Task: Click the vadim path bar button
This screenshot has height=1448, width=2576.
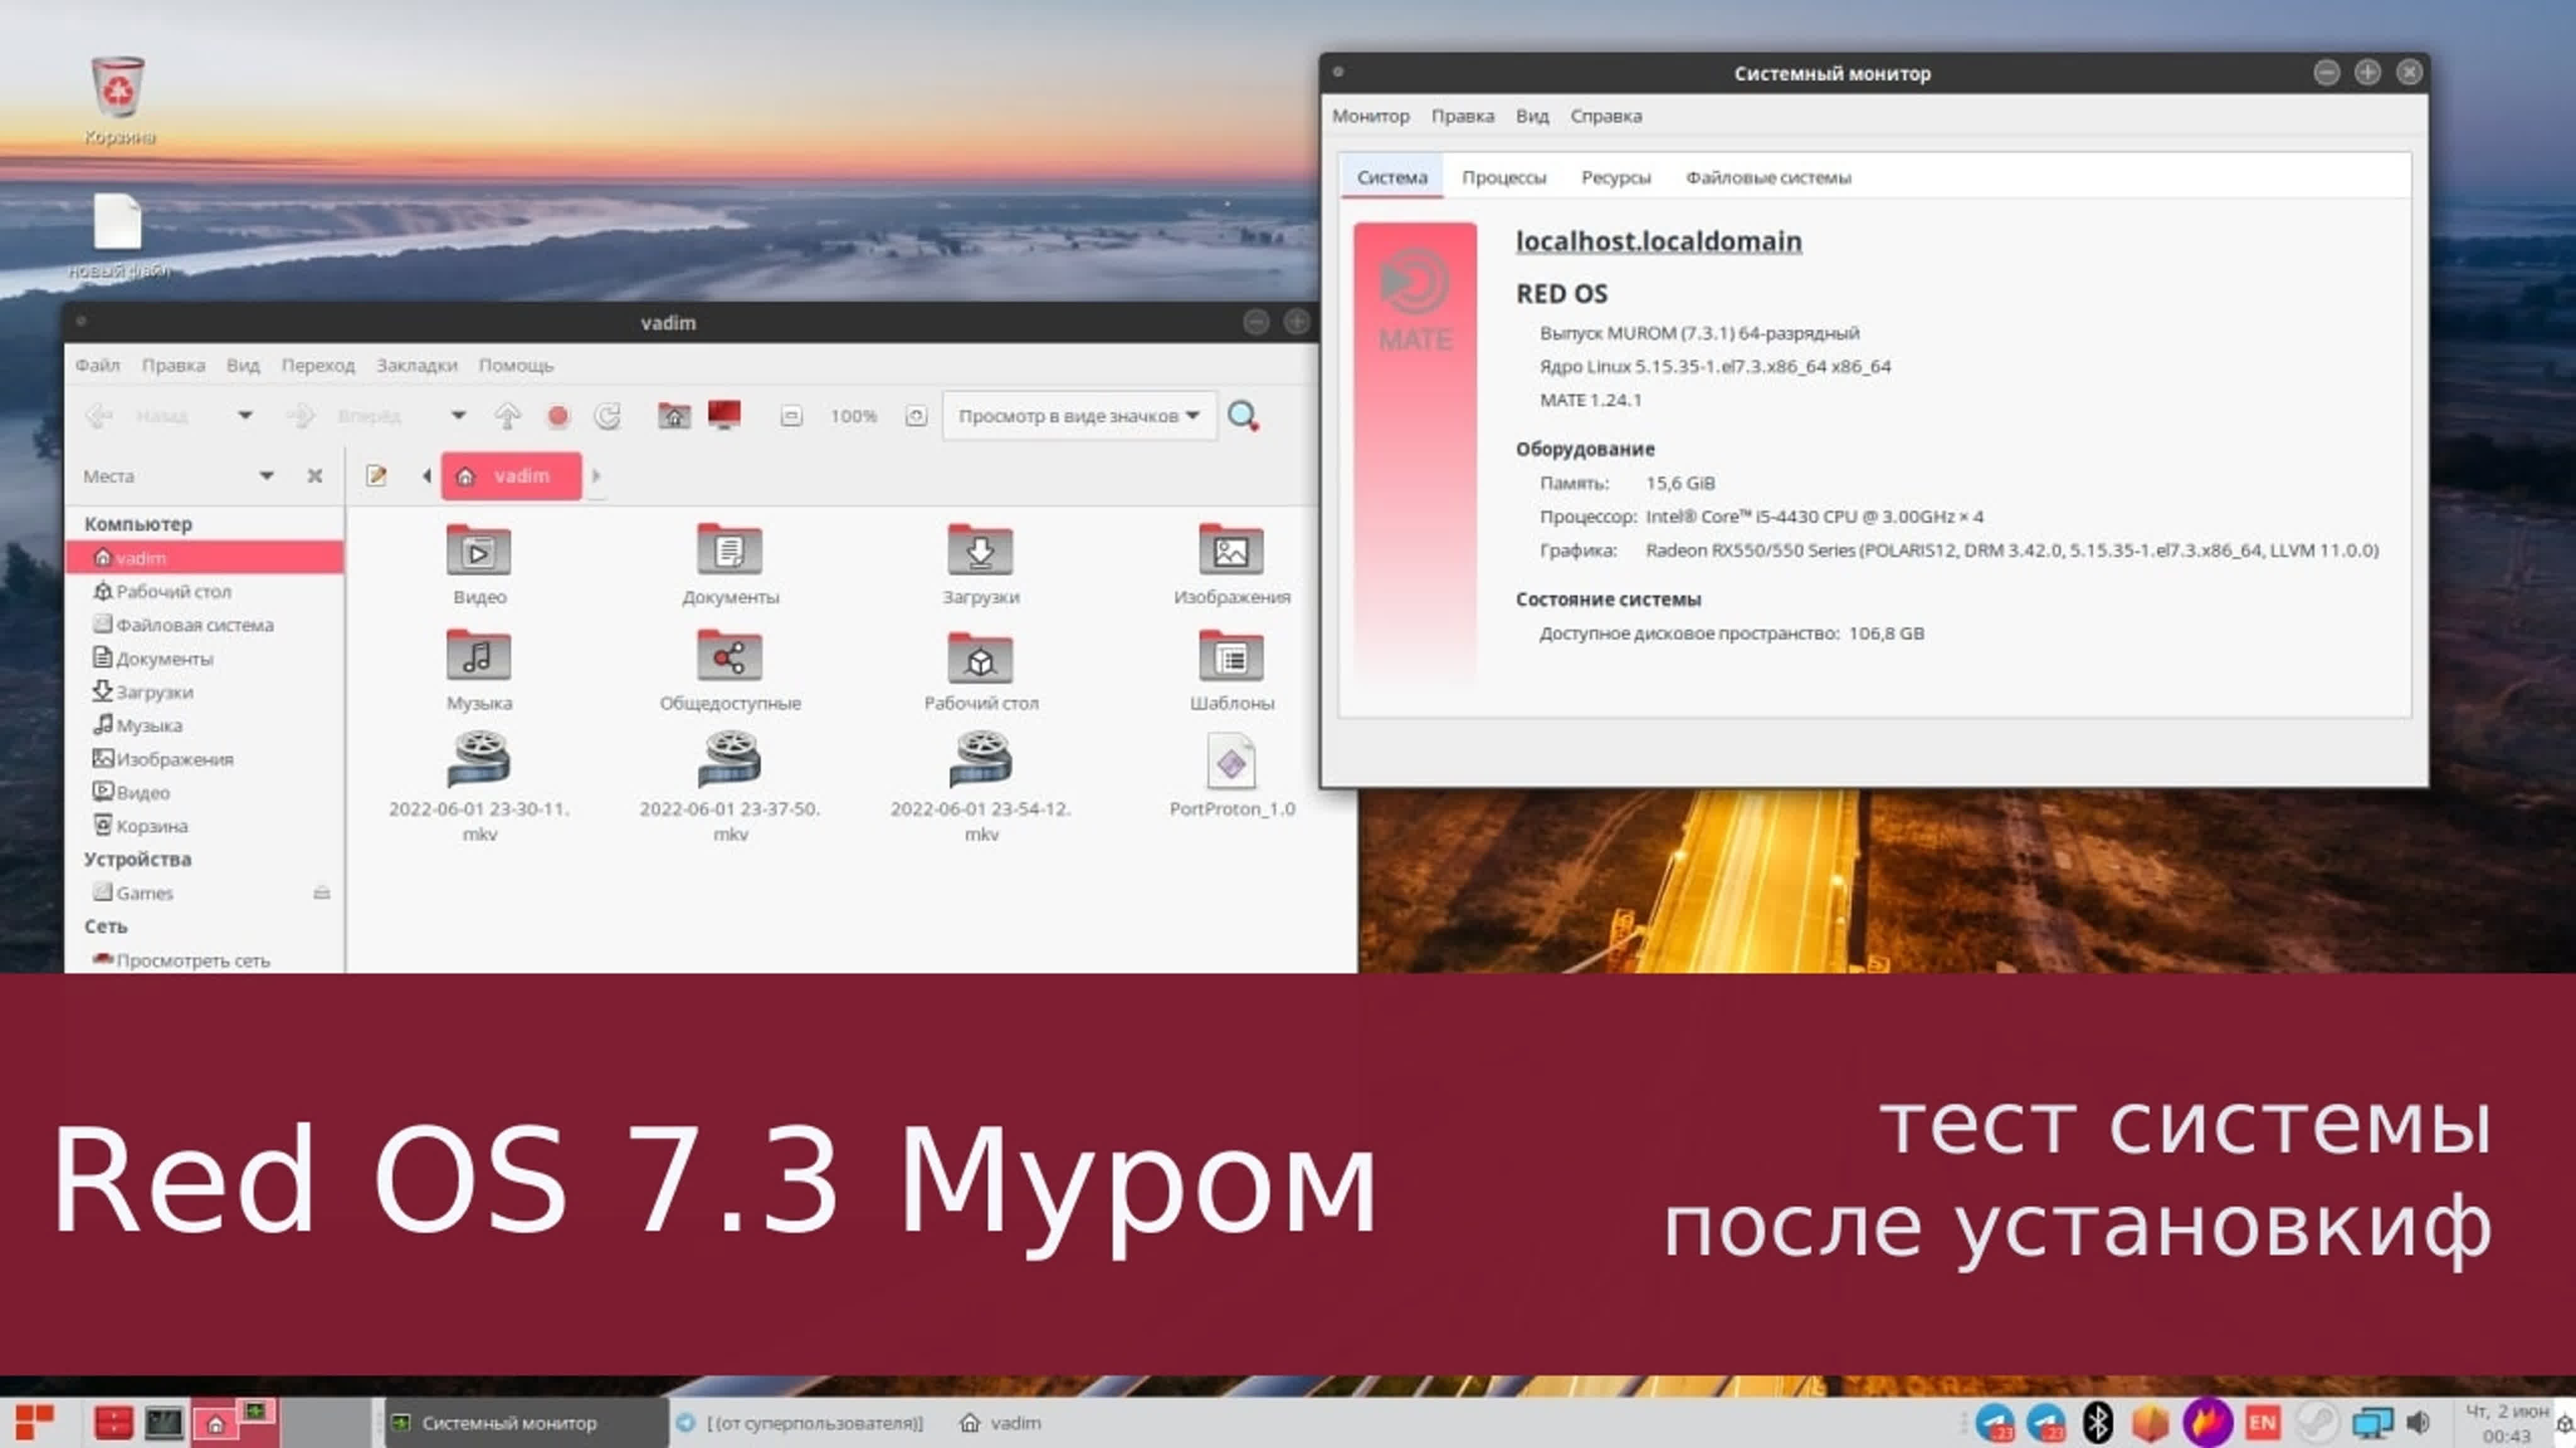Action: click(511, 476)
